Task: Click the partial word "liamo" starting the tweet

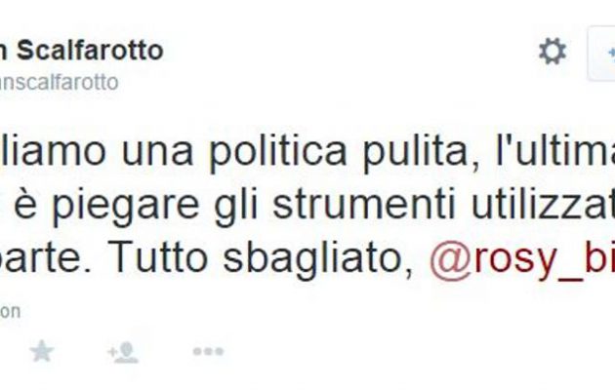Action: (53, 150)
